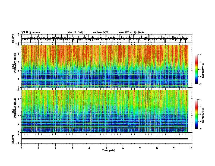This screenshot has width=215, height=166.
Task: Click the ch.1 frequency axis "6" tick label
Action: click(x=19, y=62)
